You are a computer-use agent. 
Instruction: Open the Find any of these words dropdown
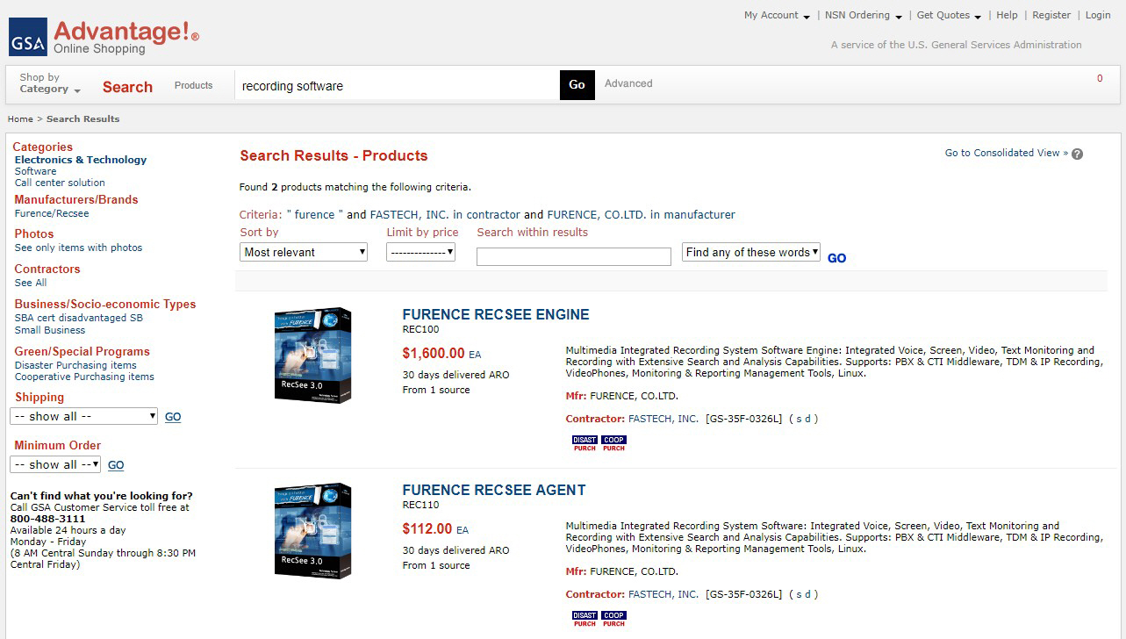tap(751, 252)
